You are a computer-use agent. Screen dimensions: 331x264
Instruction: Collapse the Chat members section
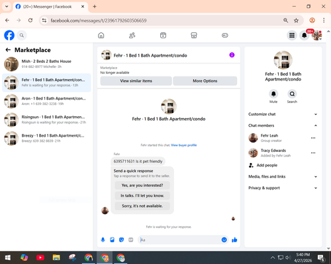tap(283, 125)
